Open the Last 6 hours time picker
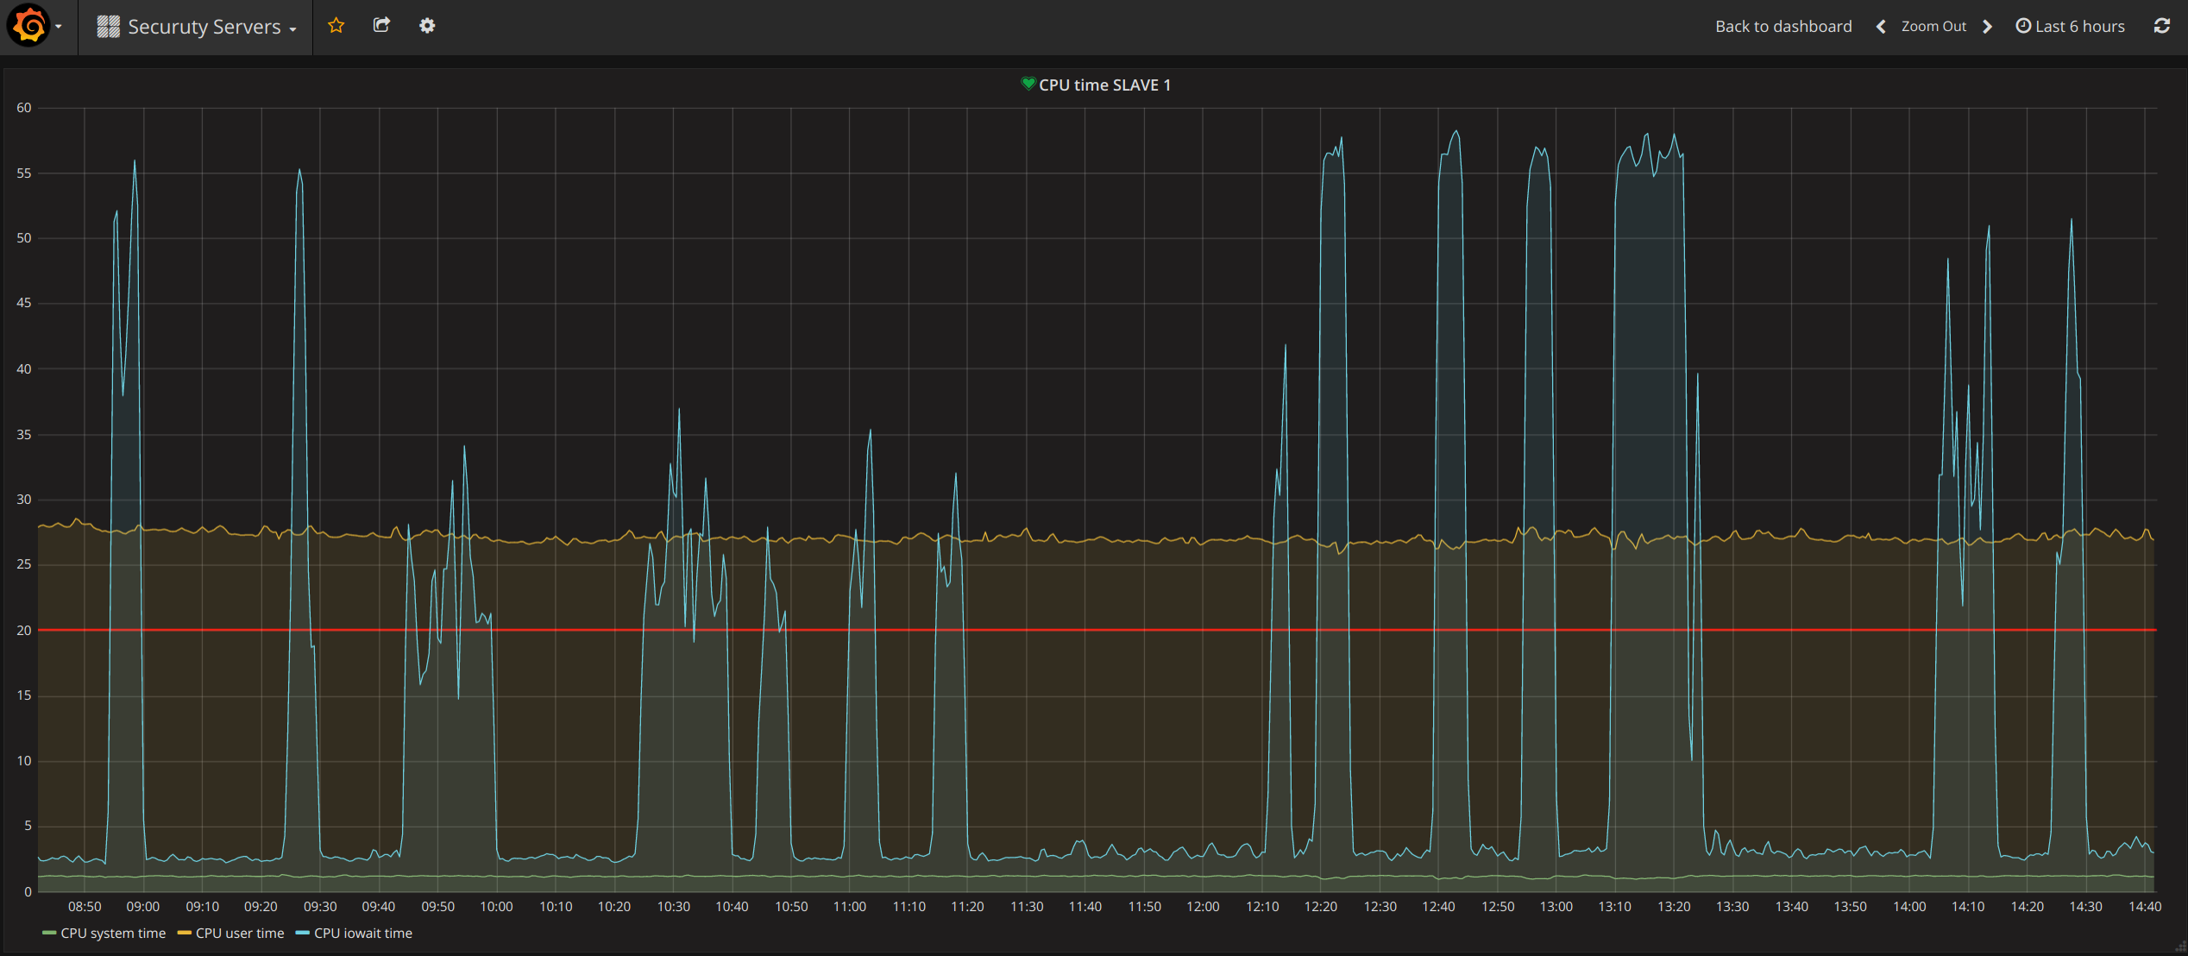Image resolution: width=2188 pixels, height=956 pixels. pos(2070,27)
